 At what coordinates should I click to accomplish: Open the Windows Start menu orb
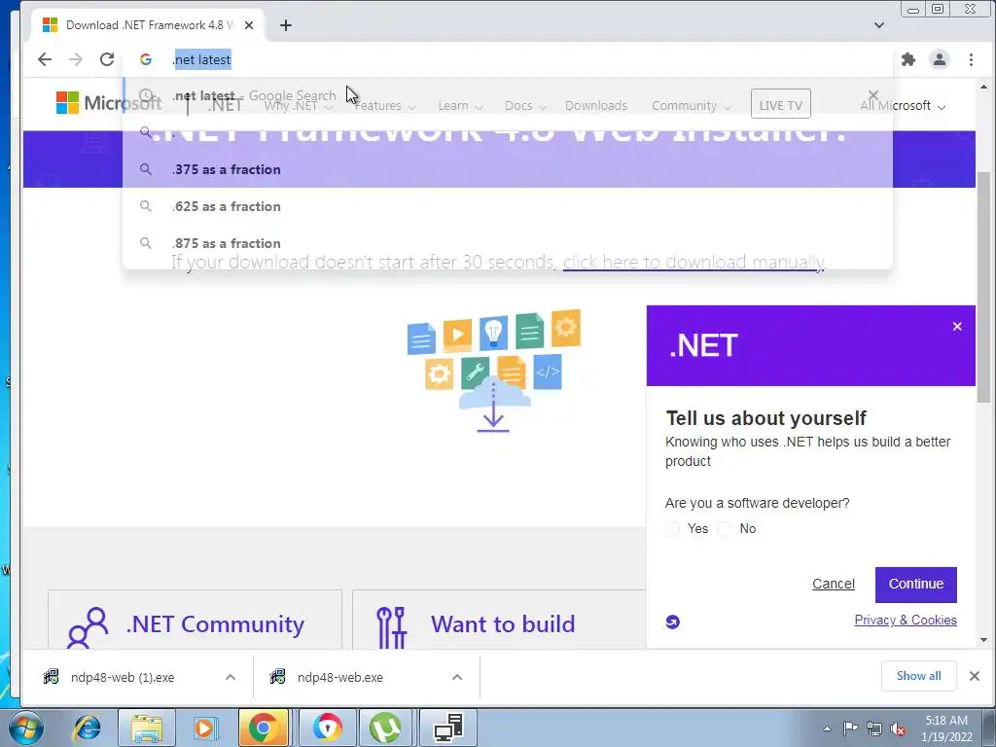click(x=25, y=728)
